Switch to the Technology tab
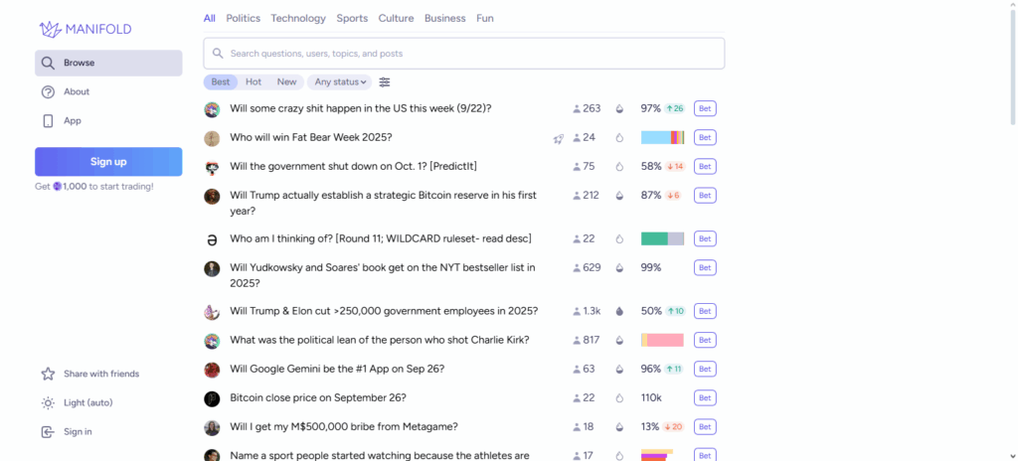This screenshot has height=461, width=1018. click(298, 18)
